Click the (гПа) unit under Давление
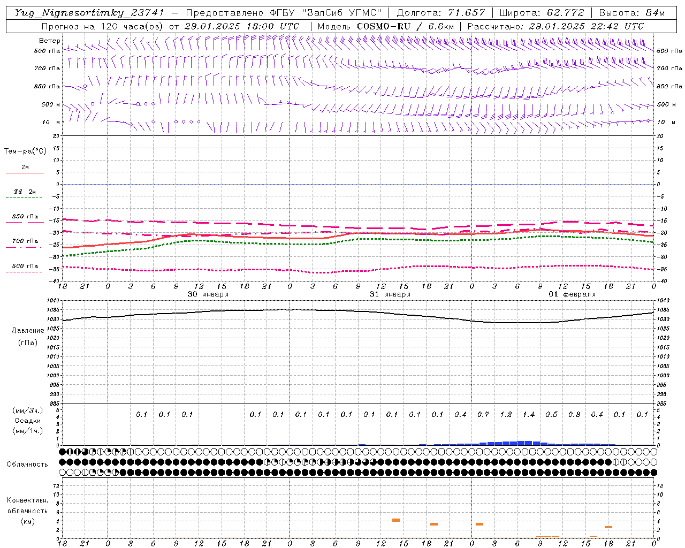Viewport: 685px width, 548px height. click(x=28, y=342)
